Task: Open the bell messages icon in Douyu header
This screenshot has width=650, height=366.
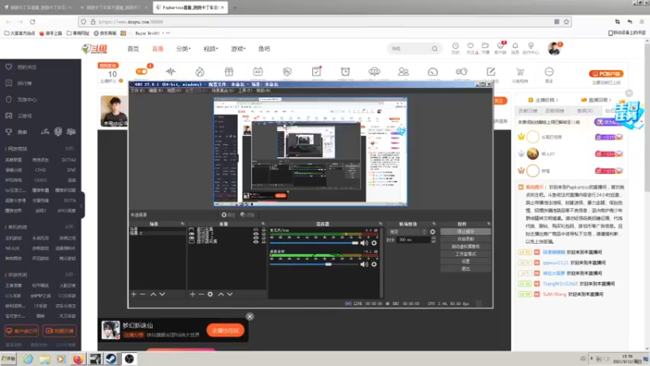Action: tap(515, 46)
